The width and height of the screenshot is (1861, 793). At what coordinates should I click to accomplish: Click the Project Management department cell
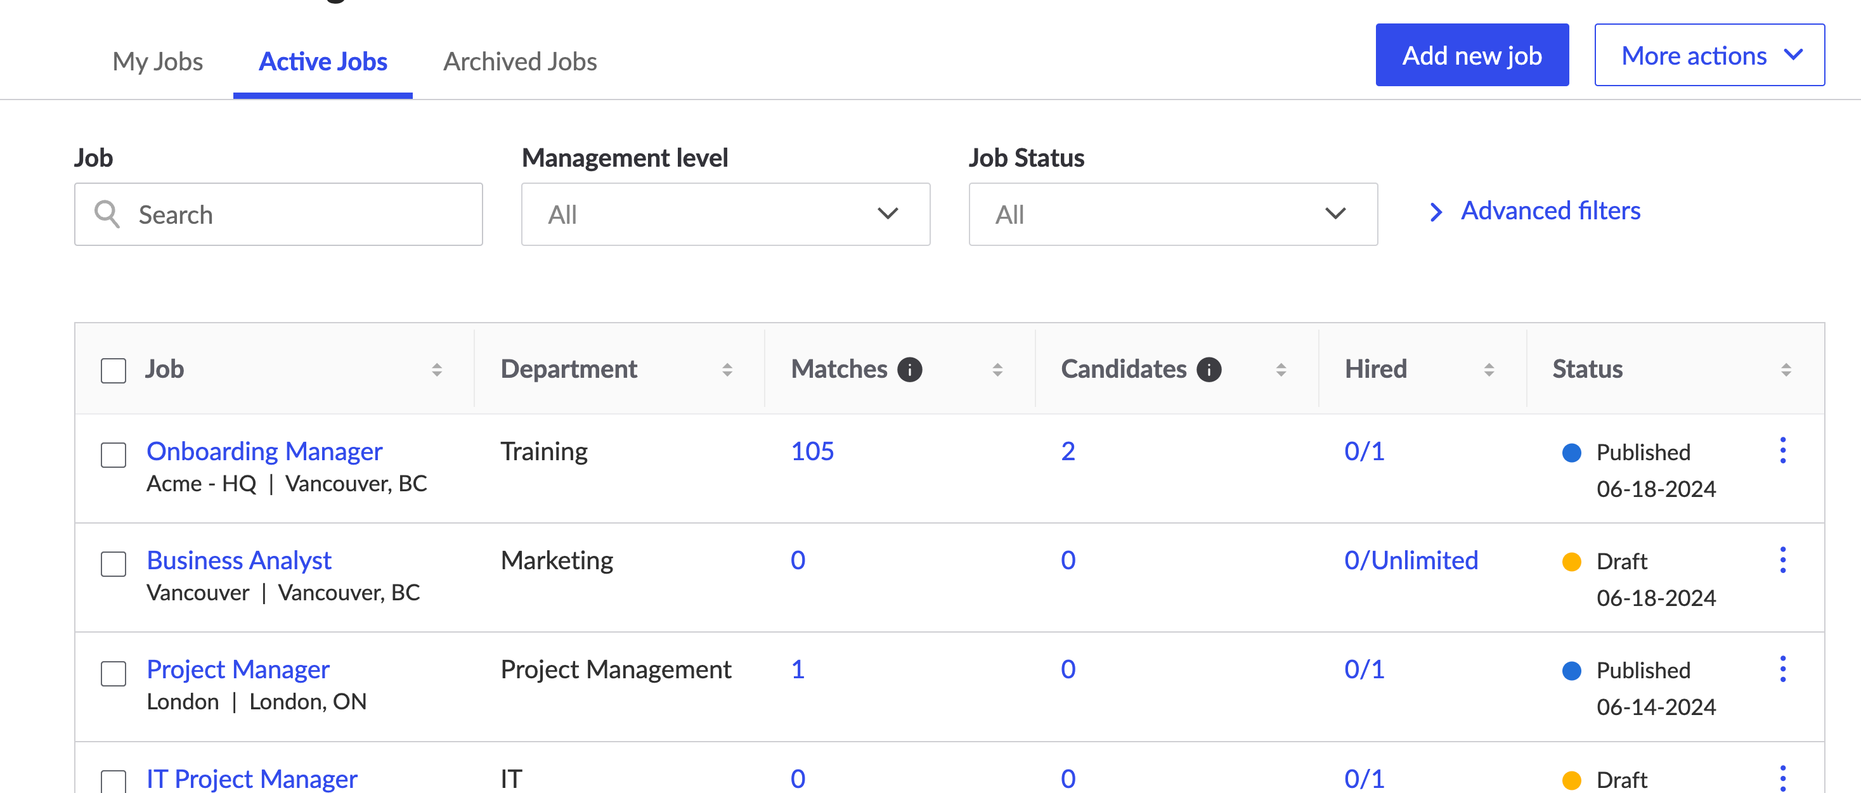[x=616, y=669]
